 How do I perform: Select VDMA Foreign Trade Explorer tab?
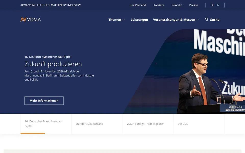pyautogui.click(x=148, y=124)
